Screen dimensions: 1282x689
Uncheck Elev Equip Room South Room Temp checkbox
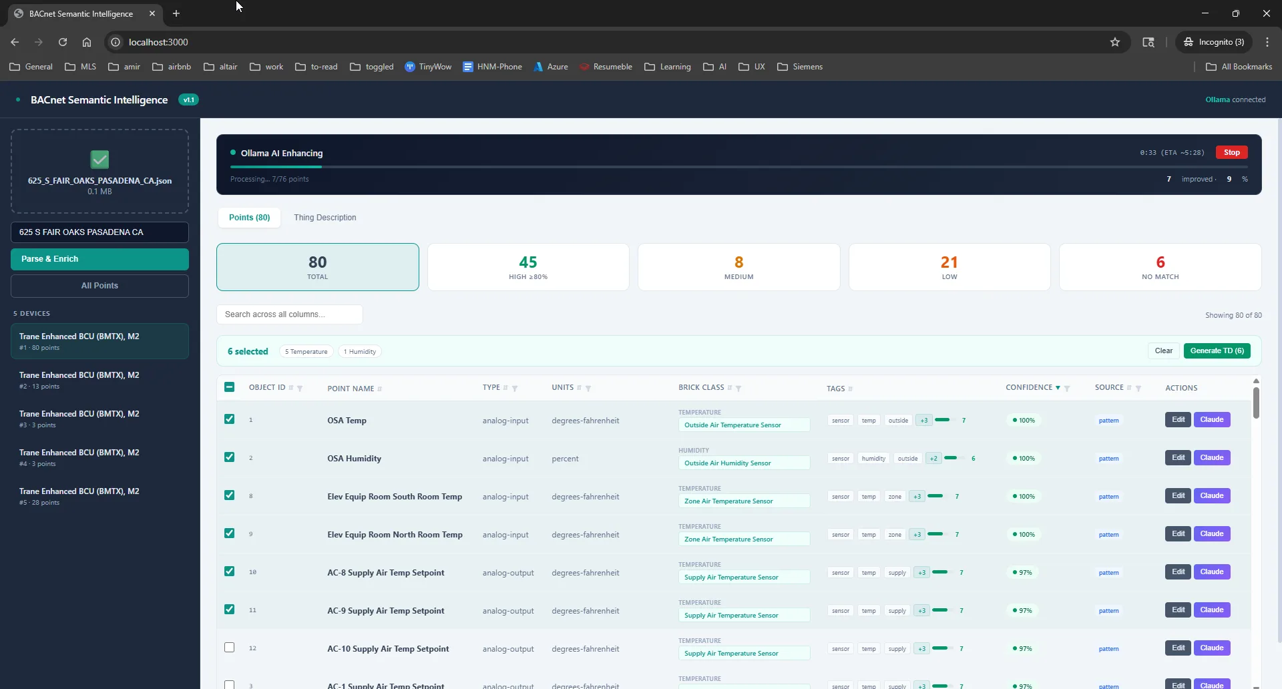tap(230, 495)
